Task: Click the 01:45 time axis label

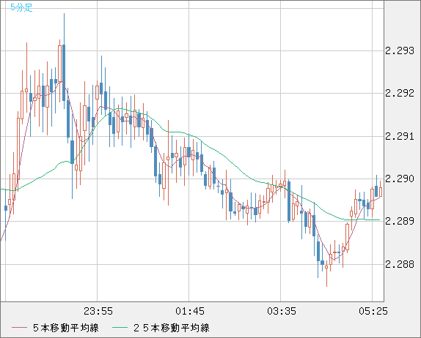Action: [190, 311]
